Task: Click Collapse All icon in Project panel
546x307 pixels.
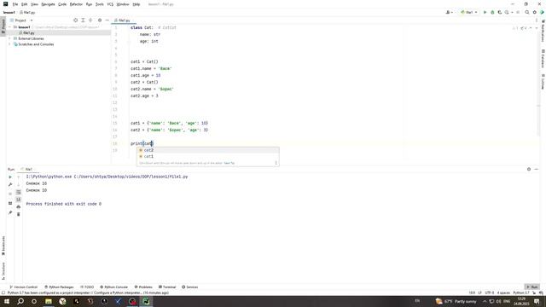Action: click(x=90, y=20)
